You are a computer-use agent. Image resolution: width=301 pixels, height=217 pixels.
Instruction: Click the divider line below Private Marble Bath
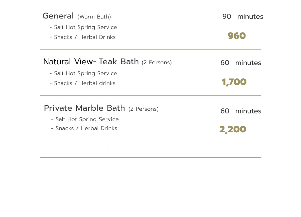click(151, 158)
